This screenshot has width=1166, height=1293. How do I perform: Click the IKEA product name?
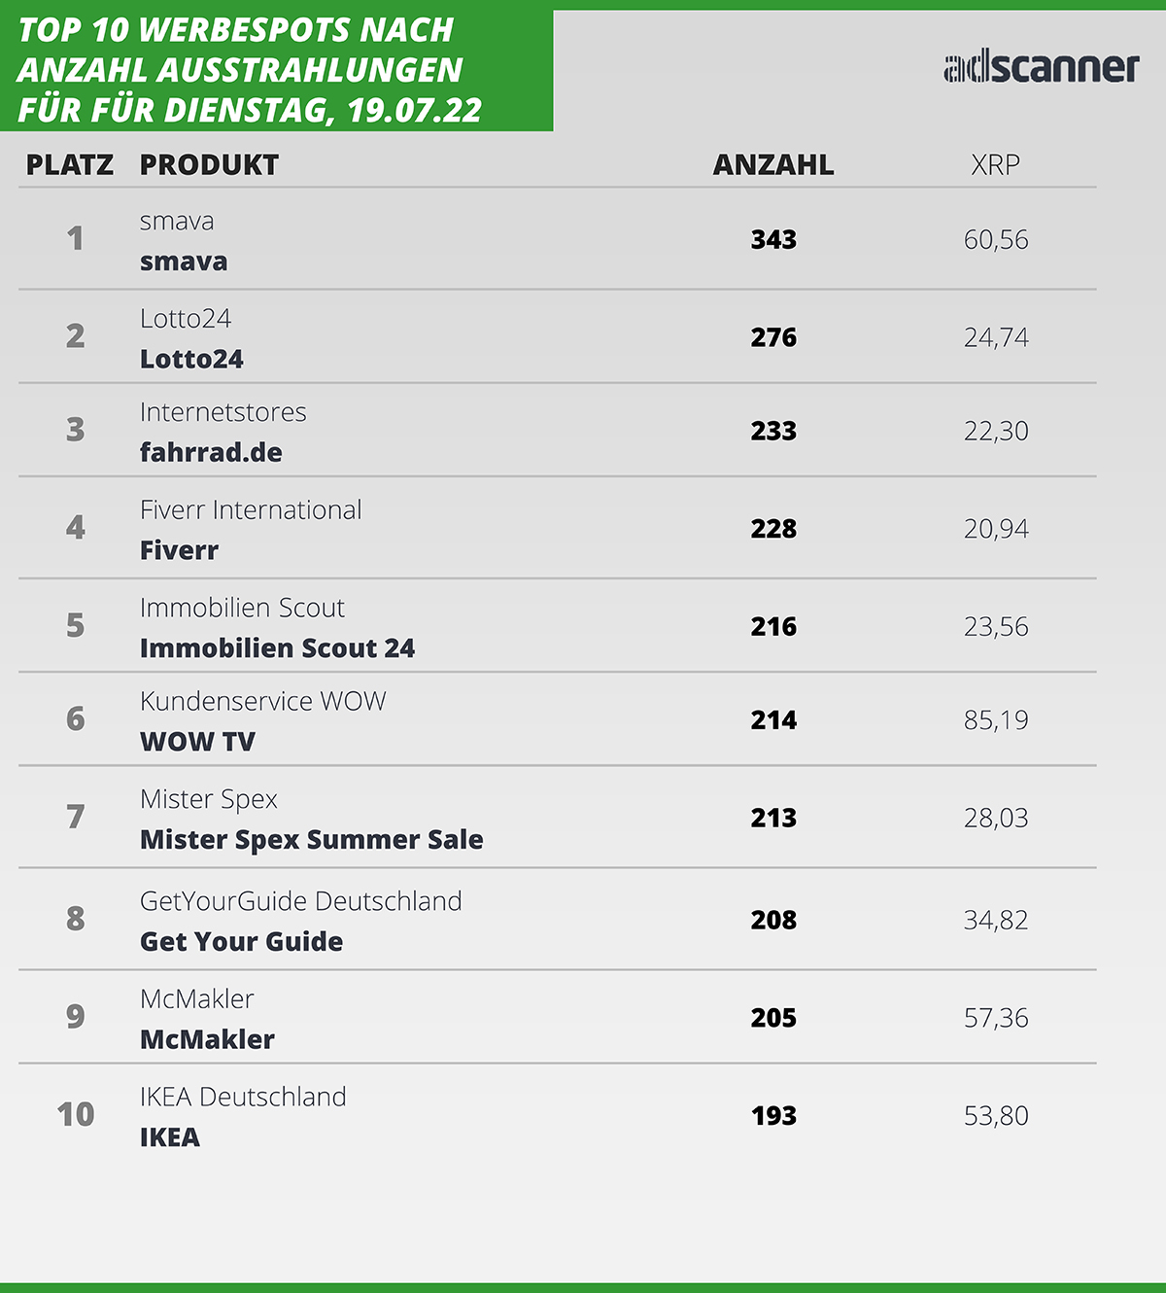170,1137
